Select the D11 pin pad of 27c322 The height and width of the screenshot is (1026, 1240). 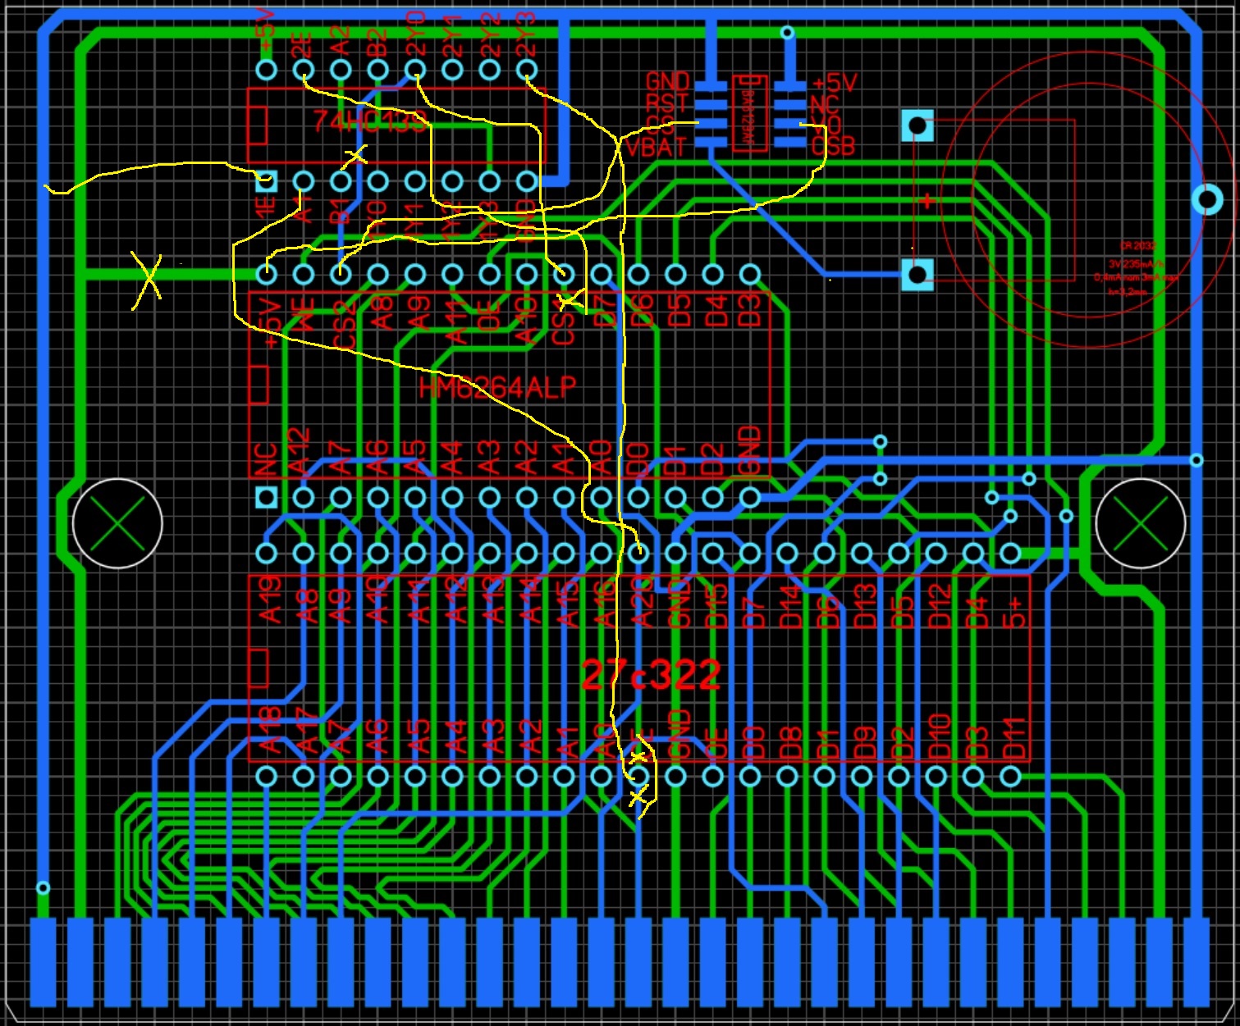(1011, 776)
